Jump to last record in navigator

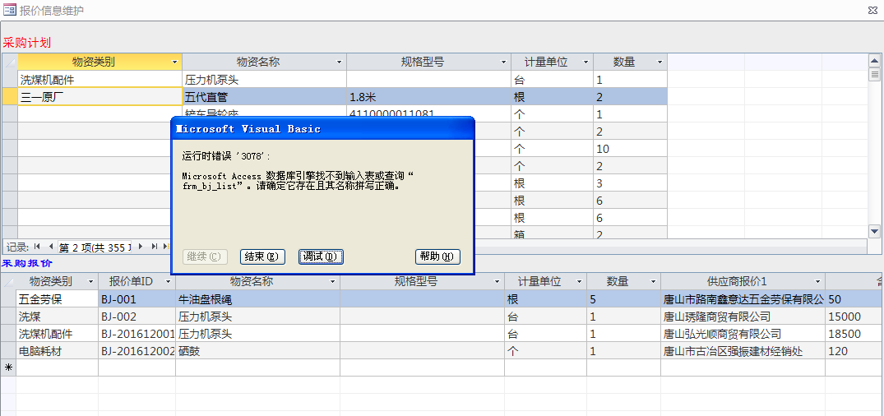coord(153,247)
